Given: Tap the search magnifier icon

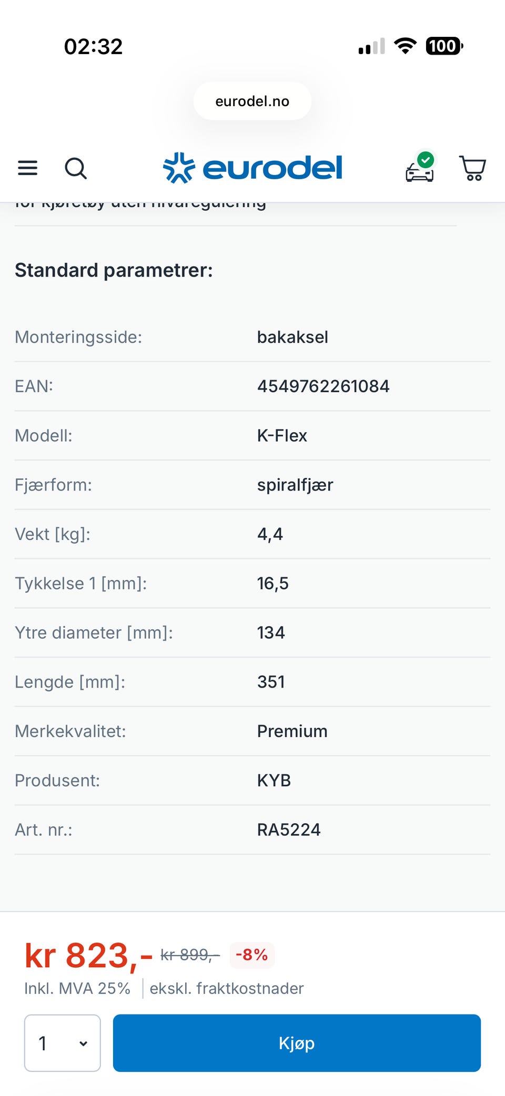Looking at the screenshot, I should pyautogui.click(x=76, y=168).
